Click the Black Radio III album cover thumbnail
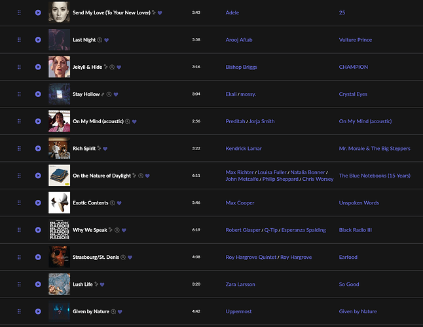 [59, 230]
